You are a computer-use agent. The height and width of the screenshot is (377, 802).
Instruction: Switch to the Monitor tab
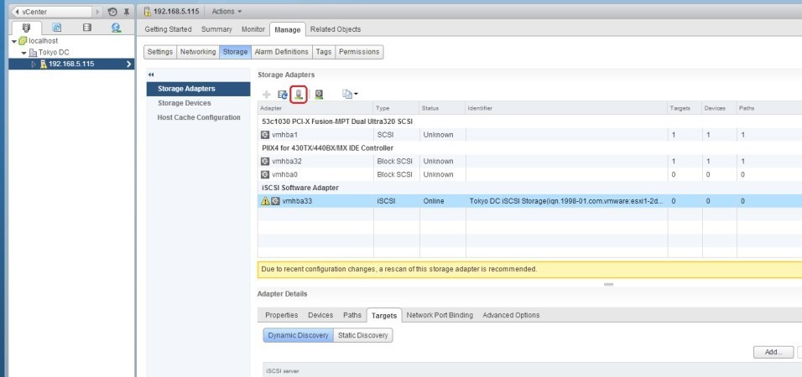point(253,29)
